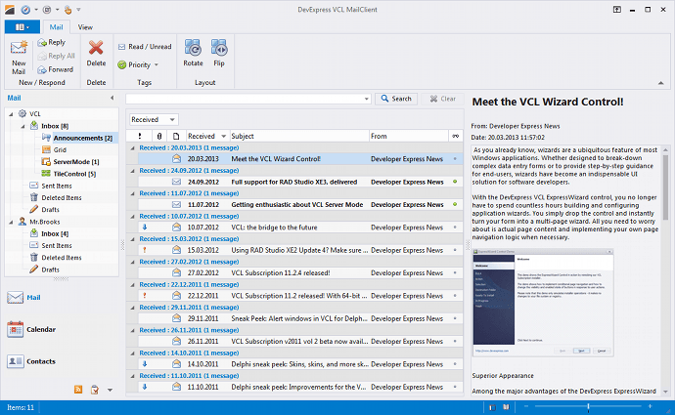Click the Search button
The height and width of the screenshot is (415, 675).
pos(396,99)
